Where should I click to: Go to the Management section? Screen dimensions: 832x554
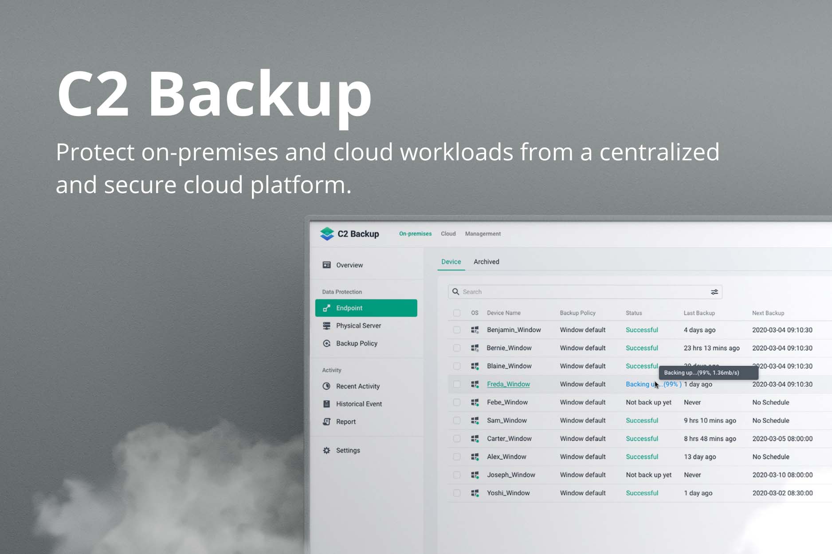pyautogui.click(x=483, y=233)
